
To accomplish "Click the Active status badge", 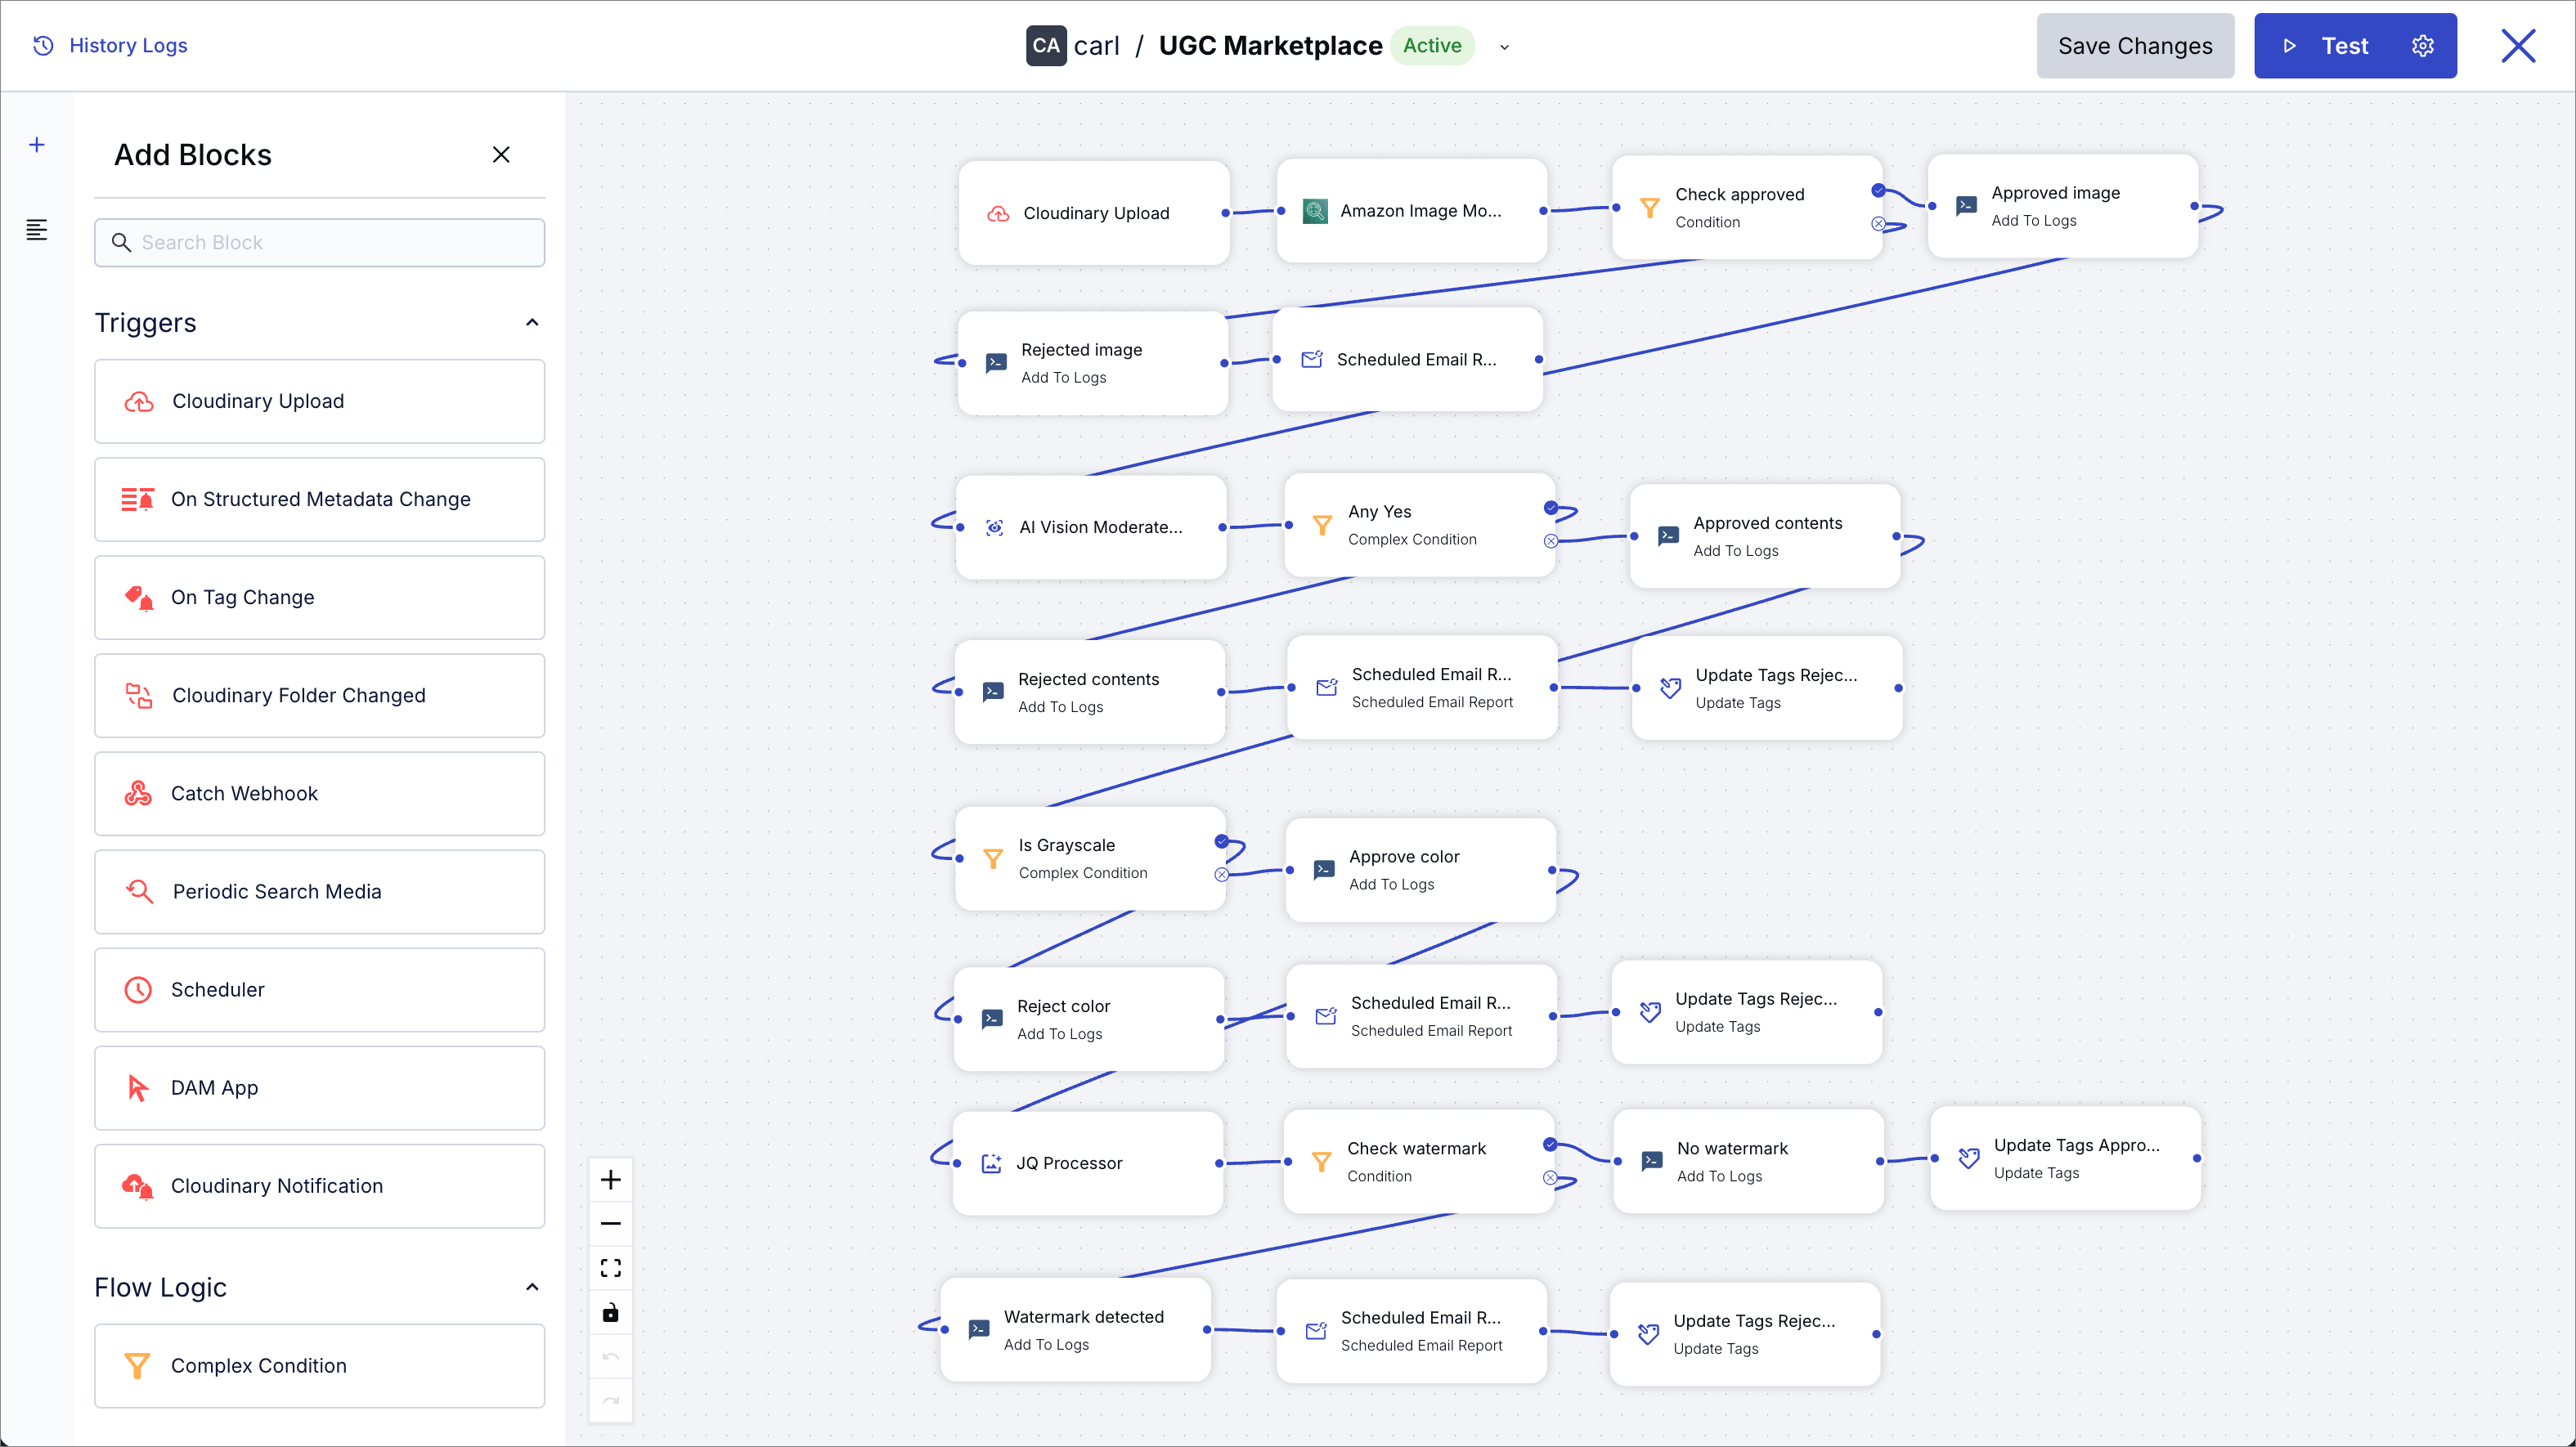I will (x=1432, y=46).
